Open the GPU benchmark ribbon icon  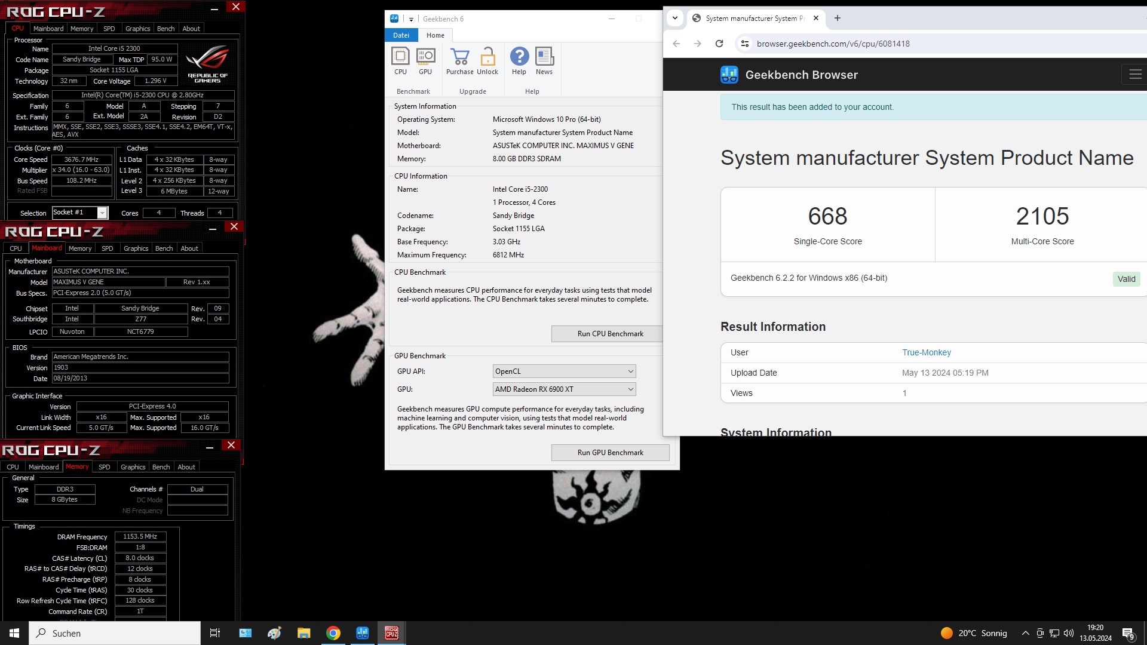point(425,61)
